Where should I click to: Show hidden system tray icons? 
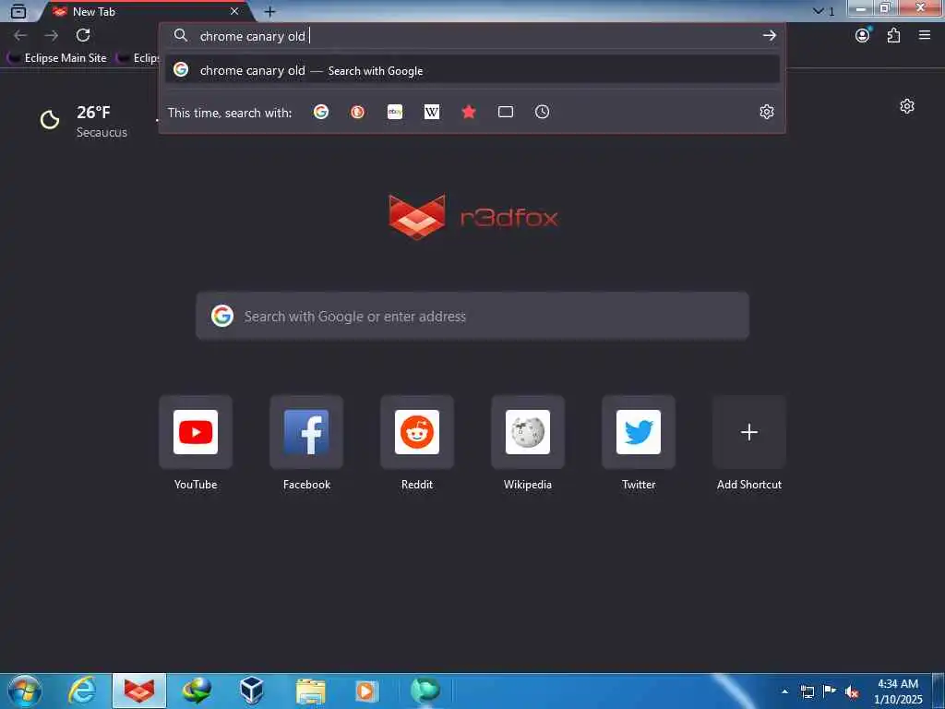784,691
